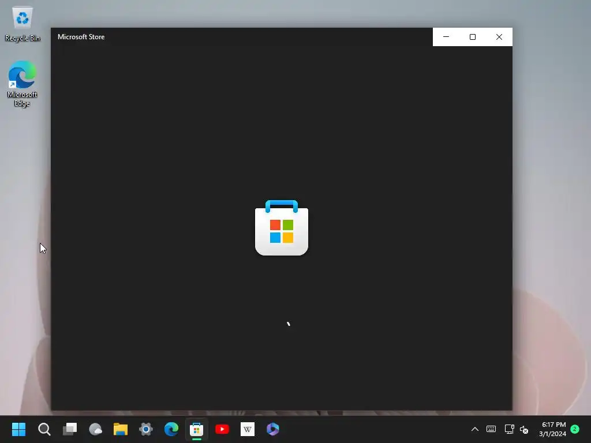The image size is (591, 443).
Task: Open the network status tray icon
Action: tap(509, 429)
